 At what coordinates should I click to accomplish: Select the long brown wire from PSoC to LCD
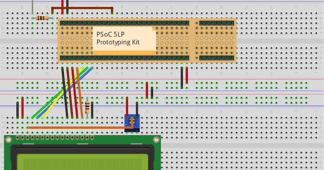pyautogui.click(x=70, y=93)
